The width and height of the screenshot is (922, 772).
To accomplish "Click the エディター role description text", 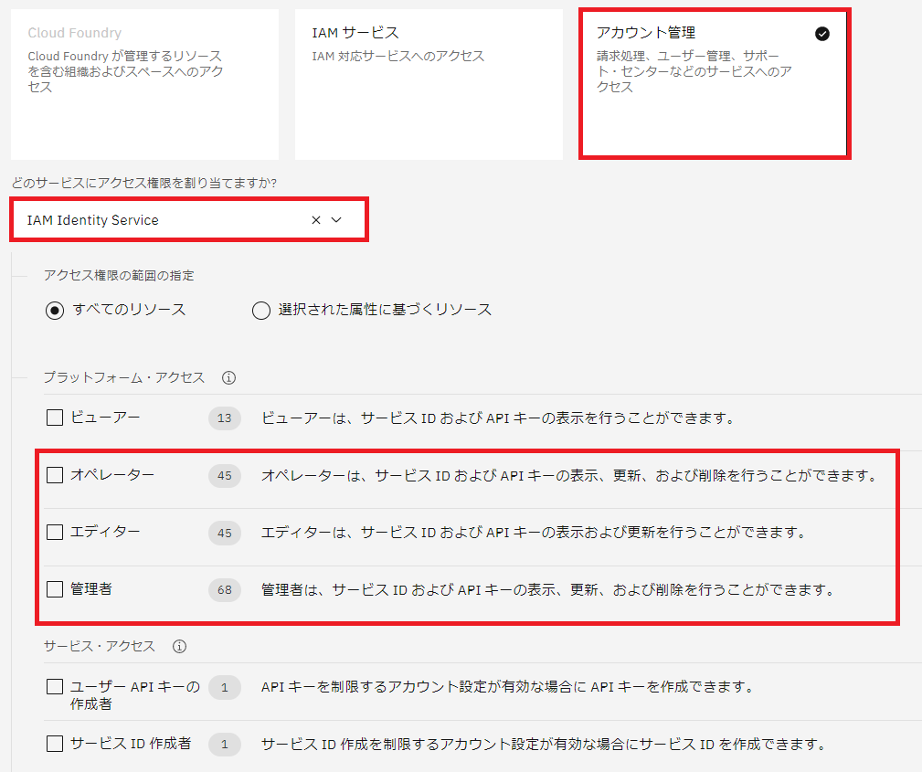I will coord(534,533).
